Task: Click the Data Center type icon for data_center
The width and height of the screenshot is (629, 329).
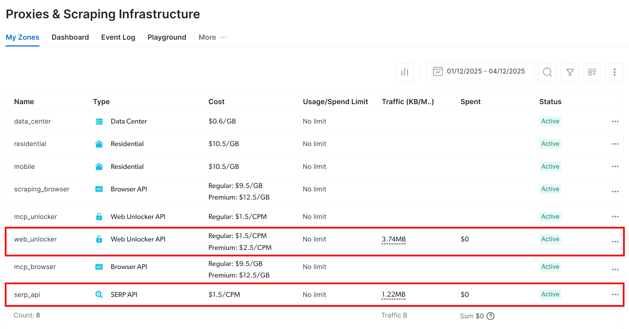Action: 99,121
